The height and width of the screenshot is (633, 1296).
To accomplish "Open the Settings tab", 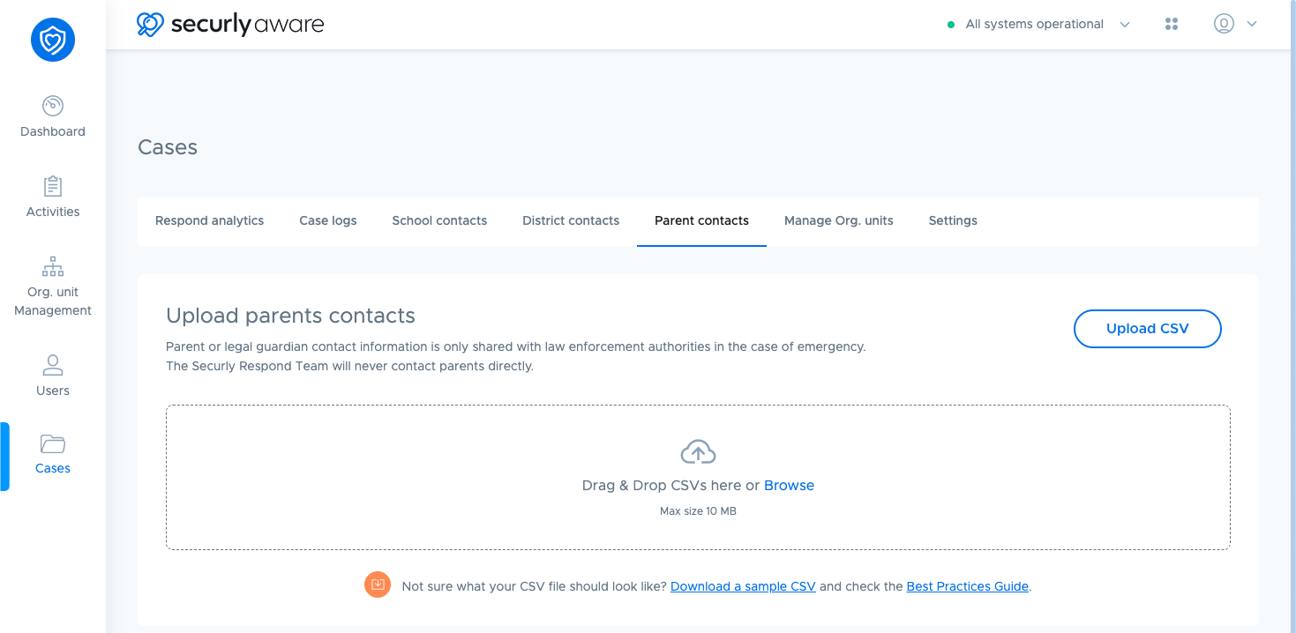I will point(953,220).
